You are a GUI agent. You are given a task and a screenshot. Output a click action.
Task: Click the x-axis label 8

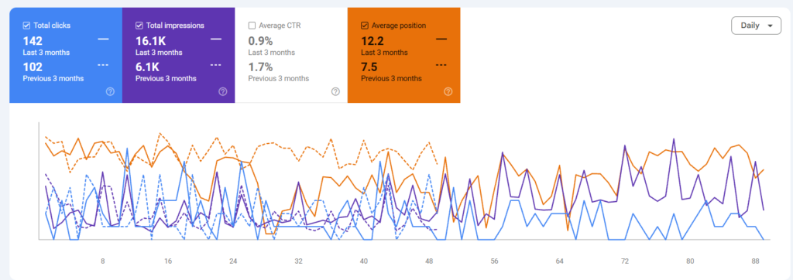tap(103, 261)
